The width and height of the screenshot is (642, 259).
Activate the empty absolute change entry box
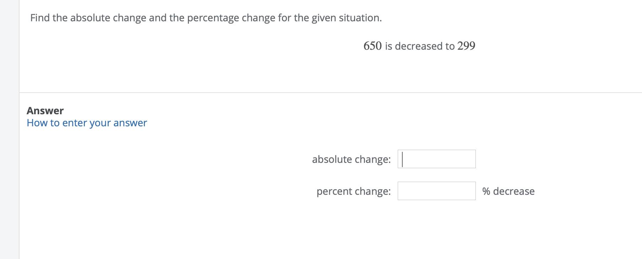pos(436,159)
